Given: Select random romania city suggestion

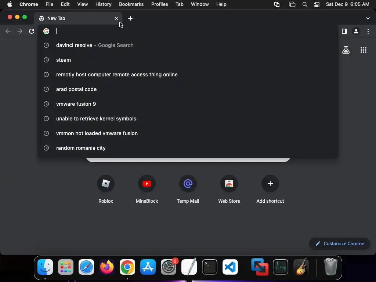Looking at the screenshot, I should tap(188, 148).
